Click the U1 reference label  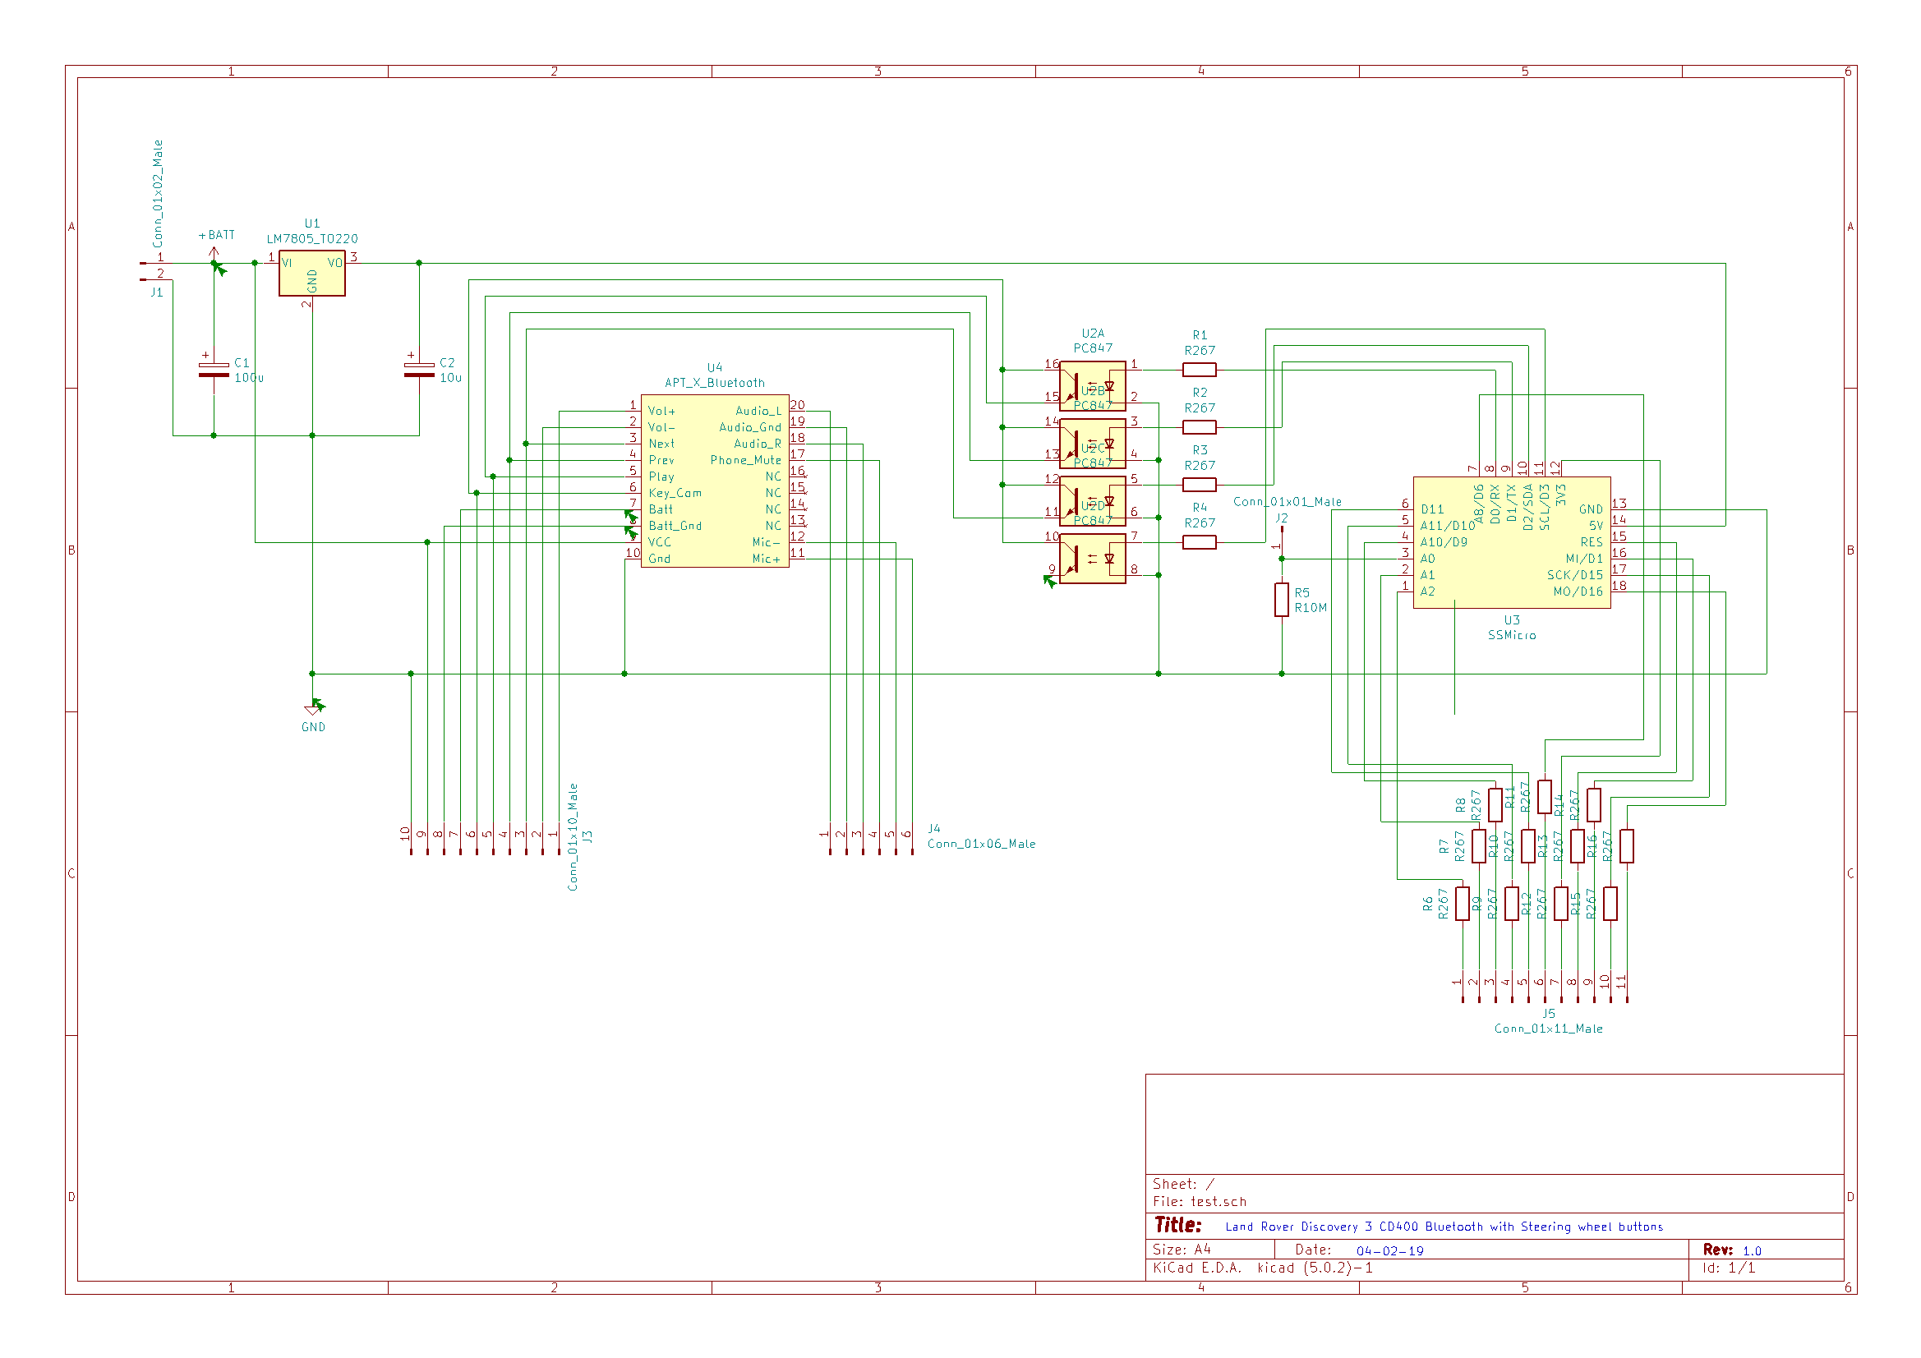pos(312,223)
